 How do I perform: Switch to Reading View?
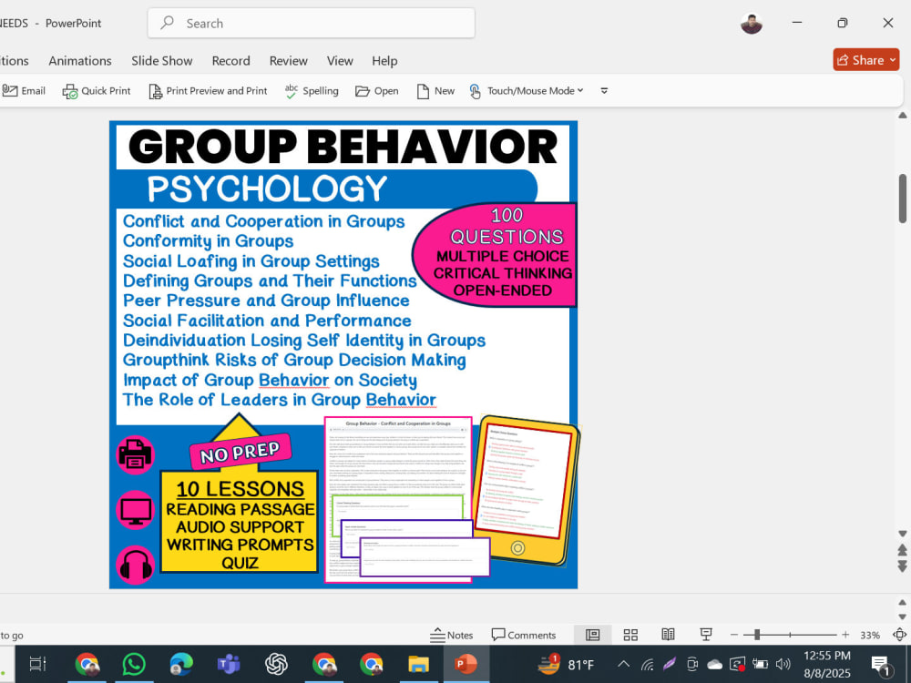pos(668,635)
